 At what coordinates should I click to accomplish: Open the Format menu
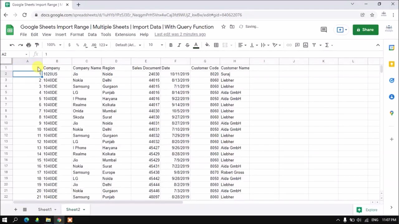click(x=77, y=35)
